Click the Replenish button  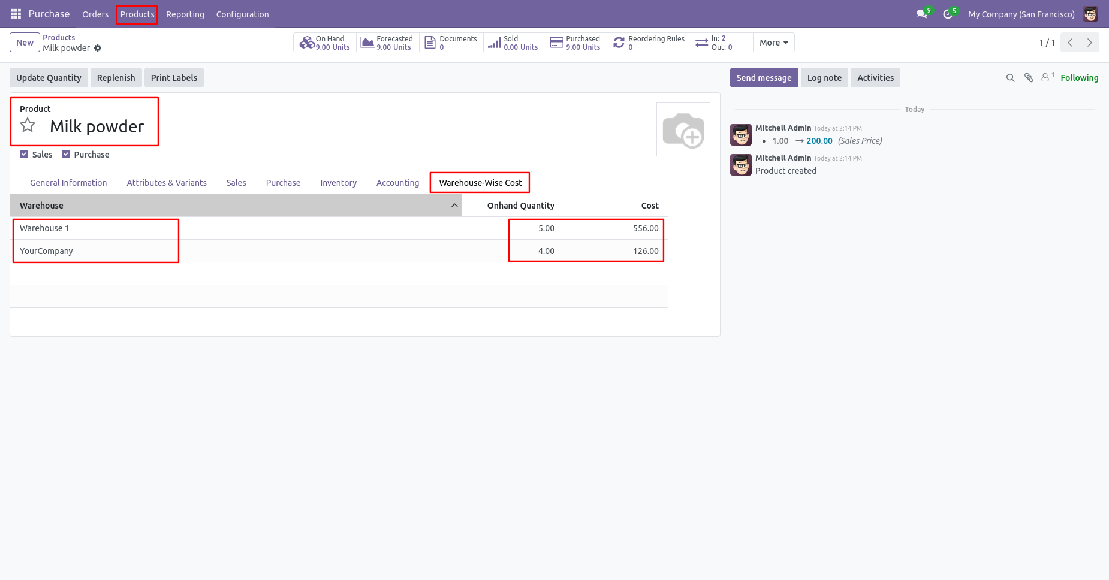tap(116, 78)
